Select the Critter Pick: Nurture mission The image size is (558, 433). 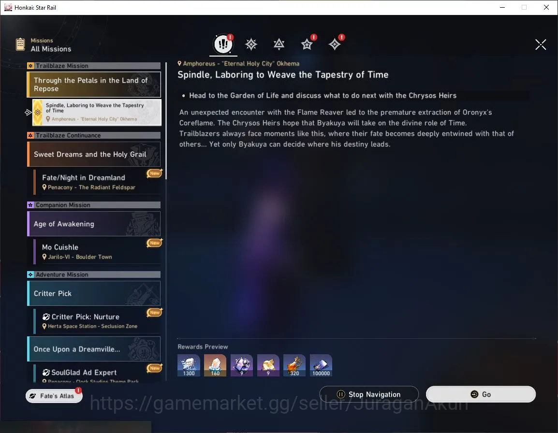(x=97, y=321)
